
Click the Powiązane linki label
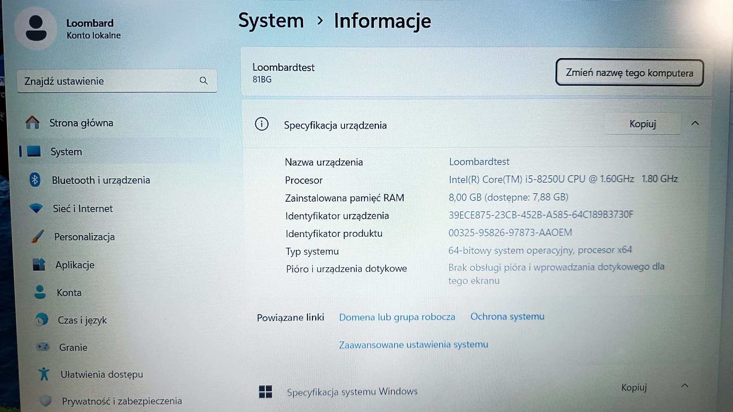click(290, 317)
